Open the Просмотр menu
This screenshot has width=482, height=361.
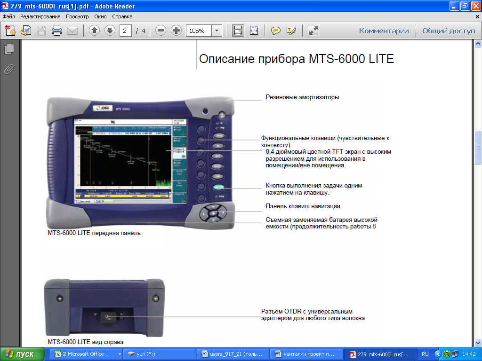pos(77,16)
